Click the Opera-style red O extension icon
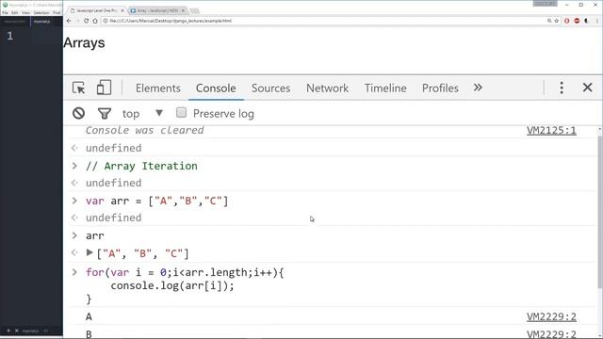Viewport: 603px width, 339px height. tap(566, 21)
